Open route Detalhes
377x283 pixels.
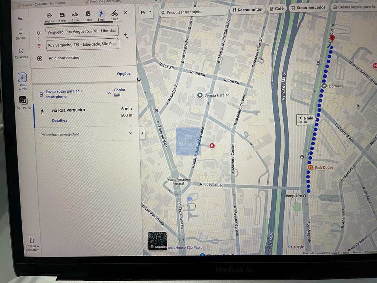[x=60, y=120]
